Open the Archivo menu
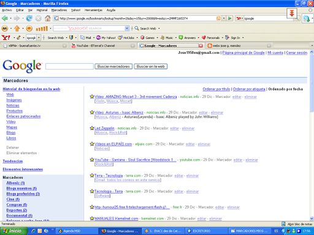The width and height of the screenshot is (314, 235). [7, 10]
